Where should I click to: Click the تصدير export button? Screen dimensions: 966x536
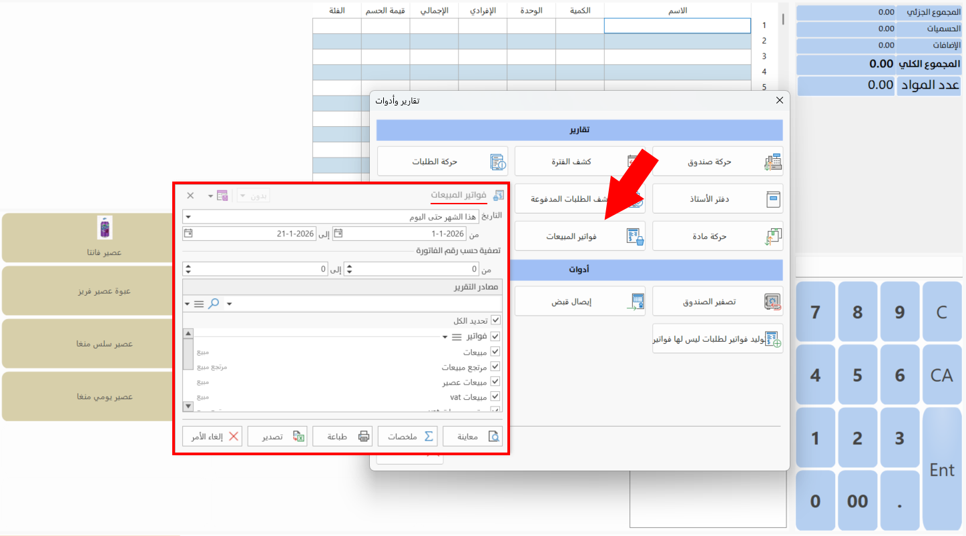click(277, 437)
